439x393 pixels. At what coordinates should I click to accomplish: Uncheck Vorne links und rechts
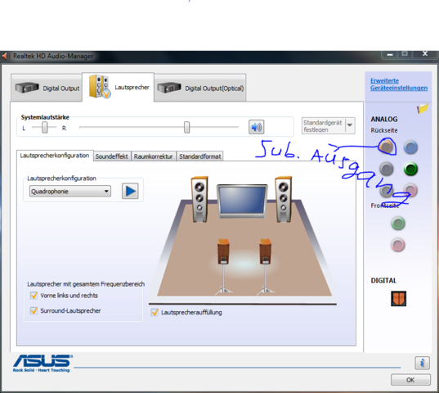point(34,296)
